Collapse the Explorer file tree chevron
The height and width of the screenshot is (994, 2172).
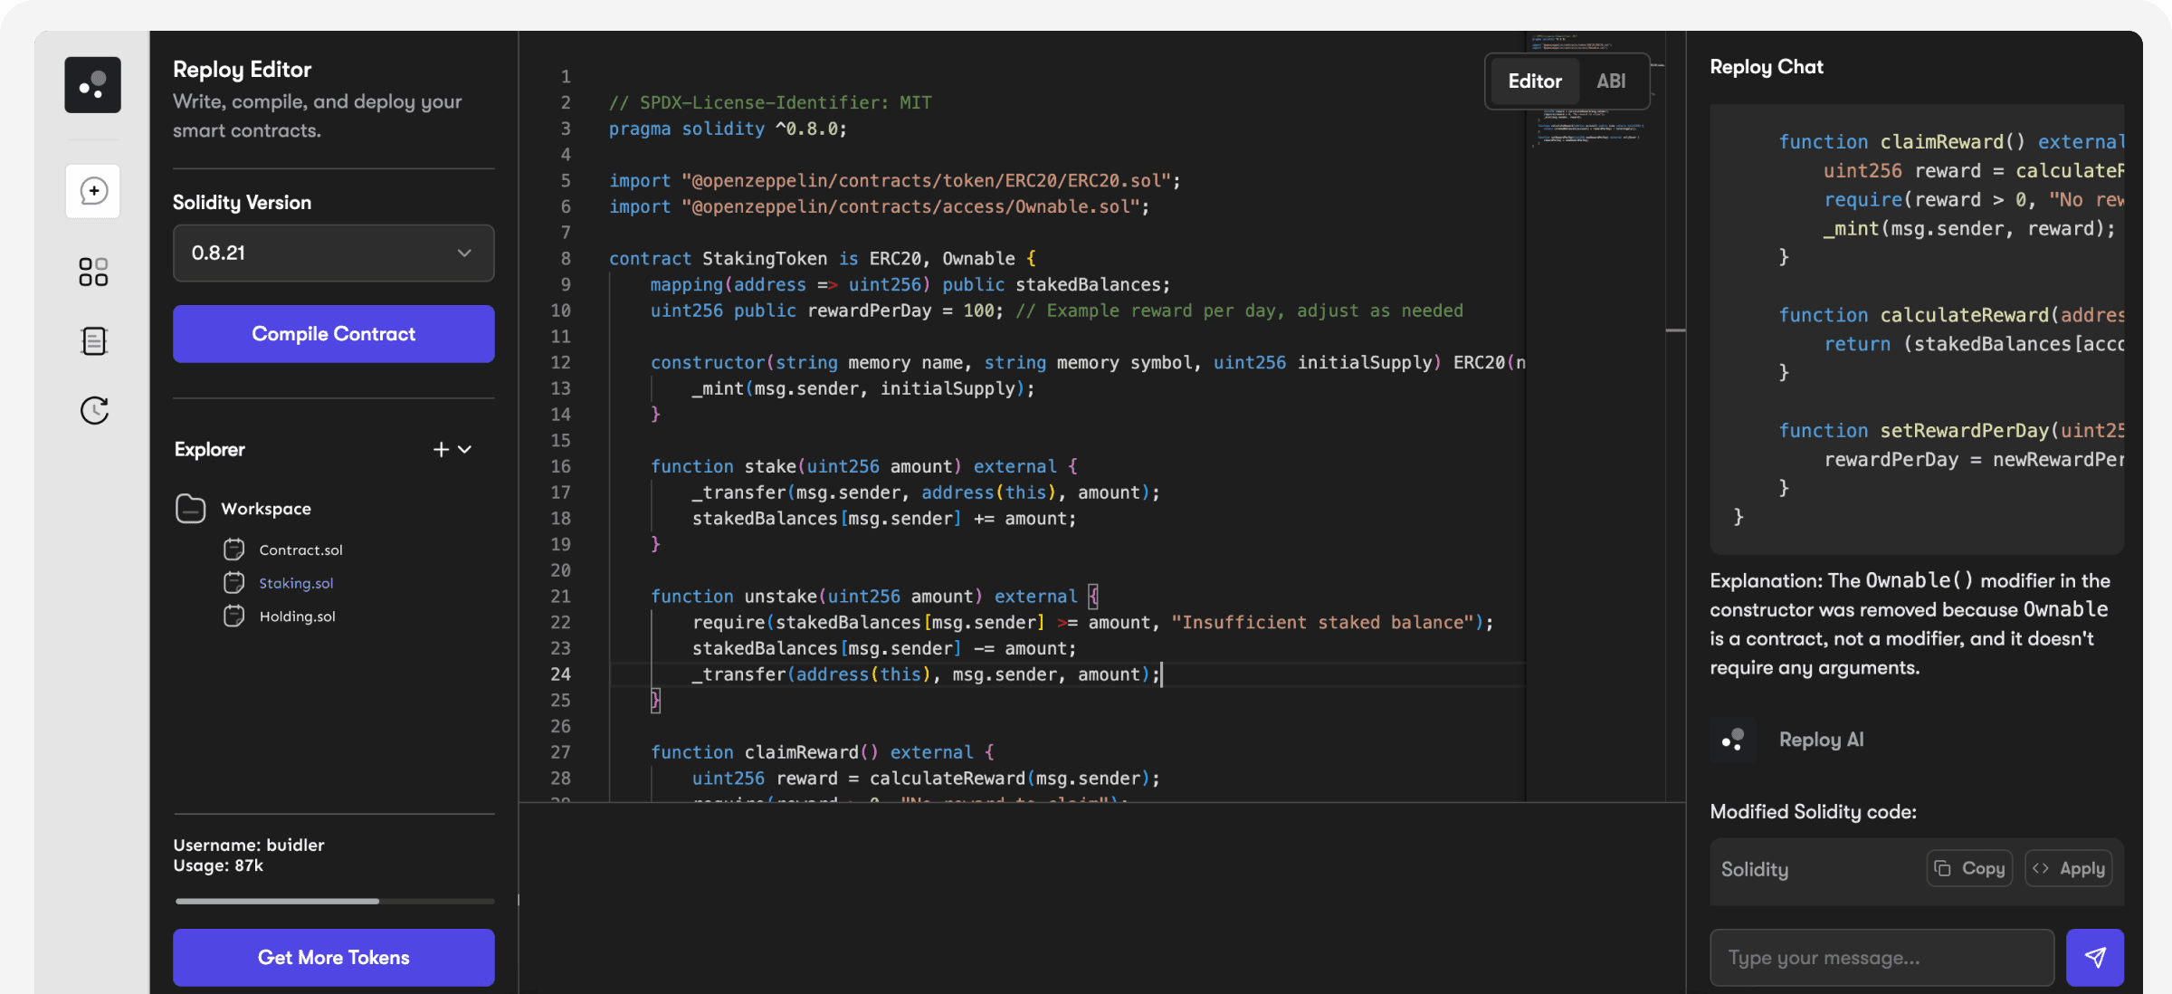point(465,449)
